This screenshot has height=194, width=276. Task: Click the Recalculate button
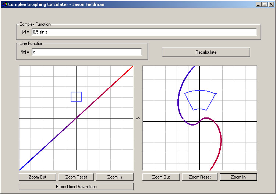click(x=206, y=52)
